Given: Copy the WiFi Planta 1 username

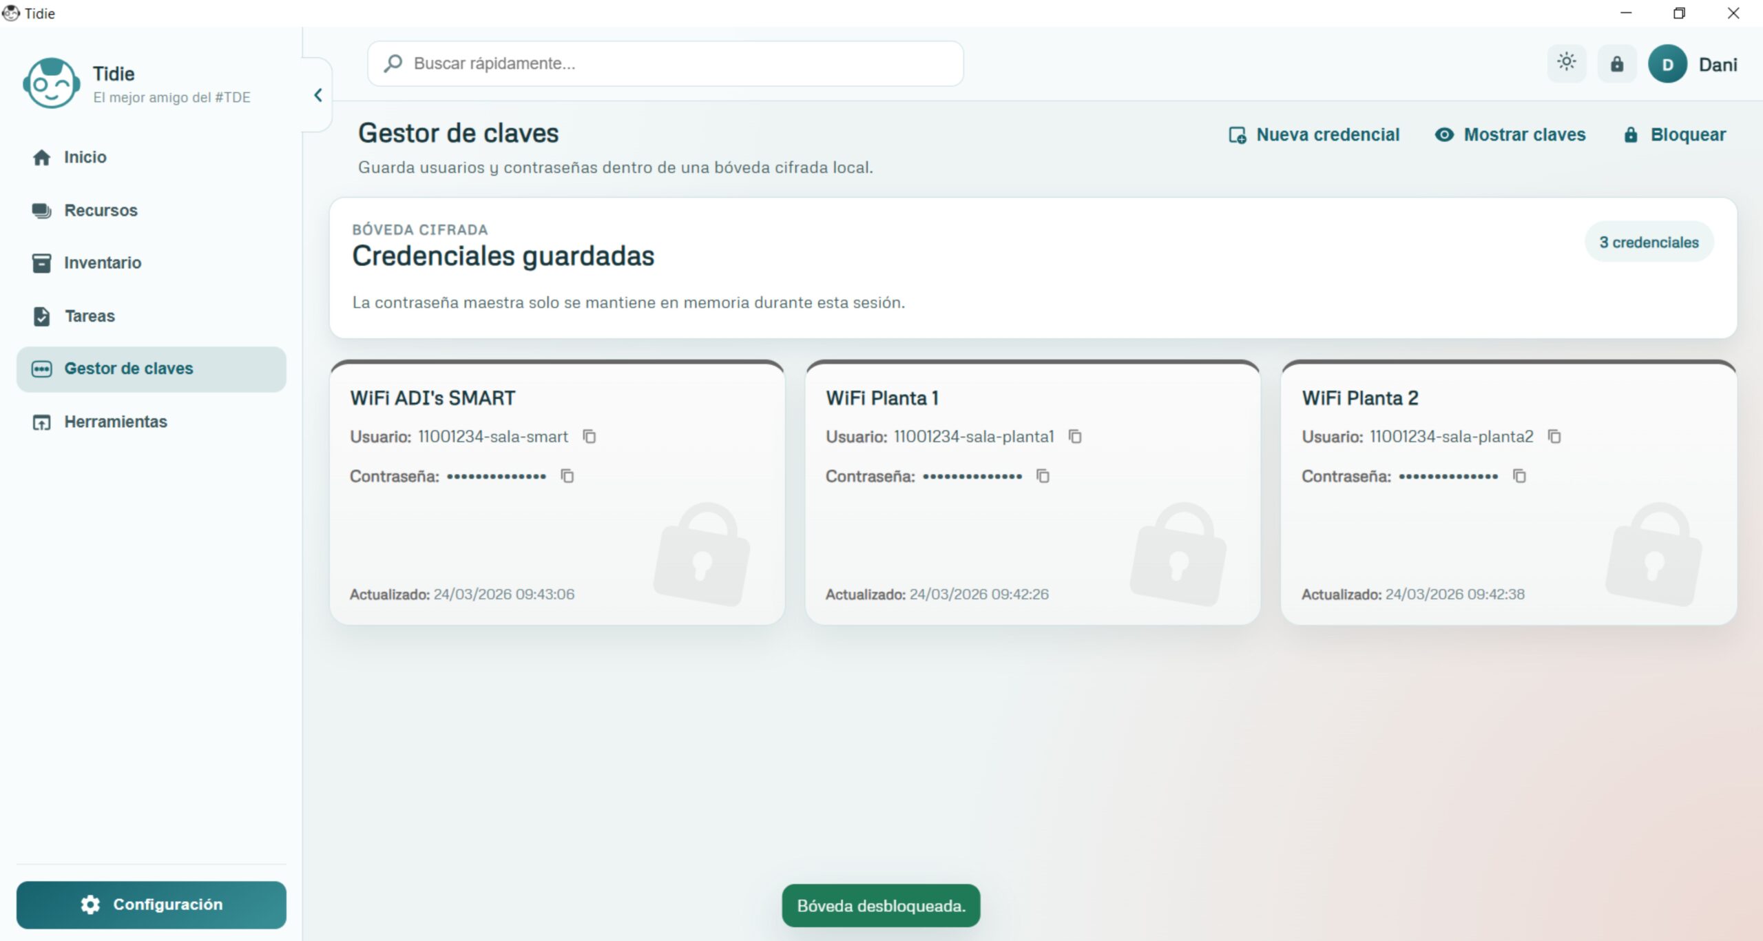Looking at the screenshot, I should point(1075,437).
